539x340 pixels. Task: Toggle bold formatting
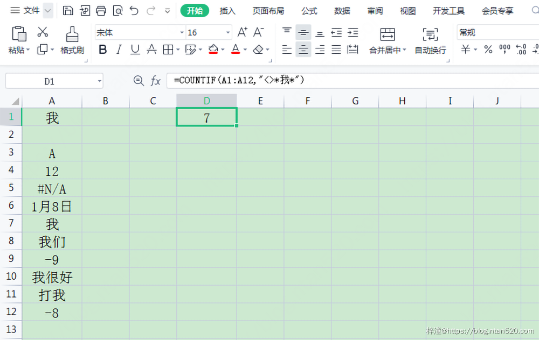(102, 49)
